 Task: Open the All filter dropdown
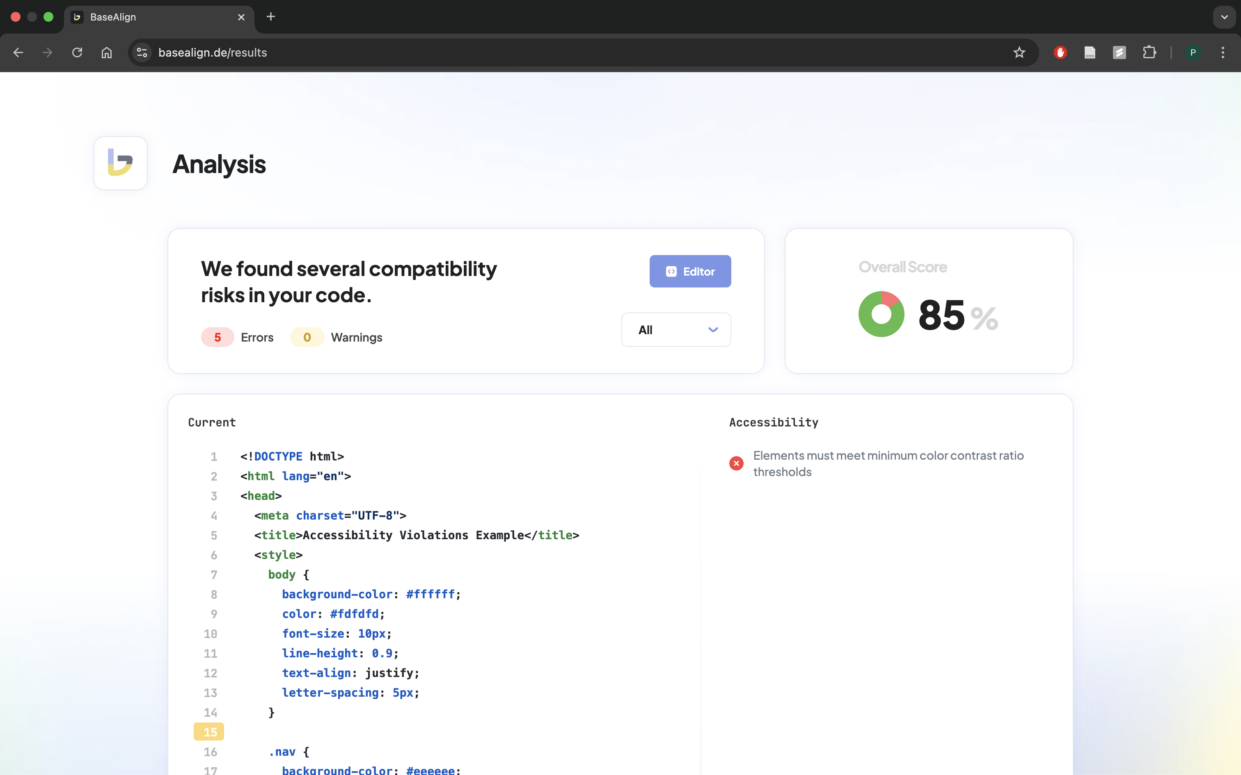(x=676, y=330)
